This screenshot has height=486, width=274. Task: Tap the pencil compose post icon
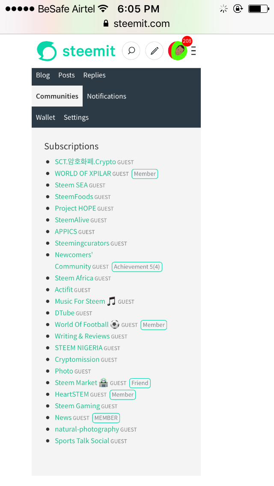click(155, 51)
